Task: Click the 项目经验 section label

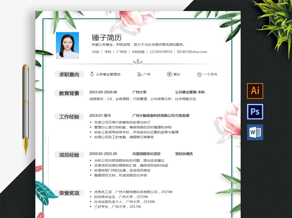Action: (69, 155)
